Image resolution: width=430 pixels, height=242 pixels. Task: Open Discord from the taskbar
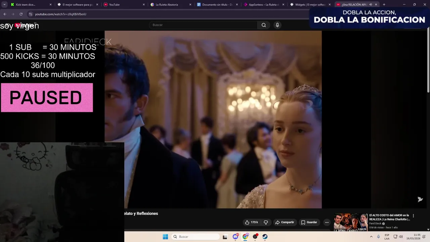click(x=235, y=237)
